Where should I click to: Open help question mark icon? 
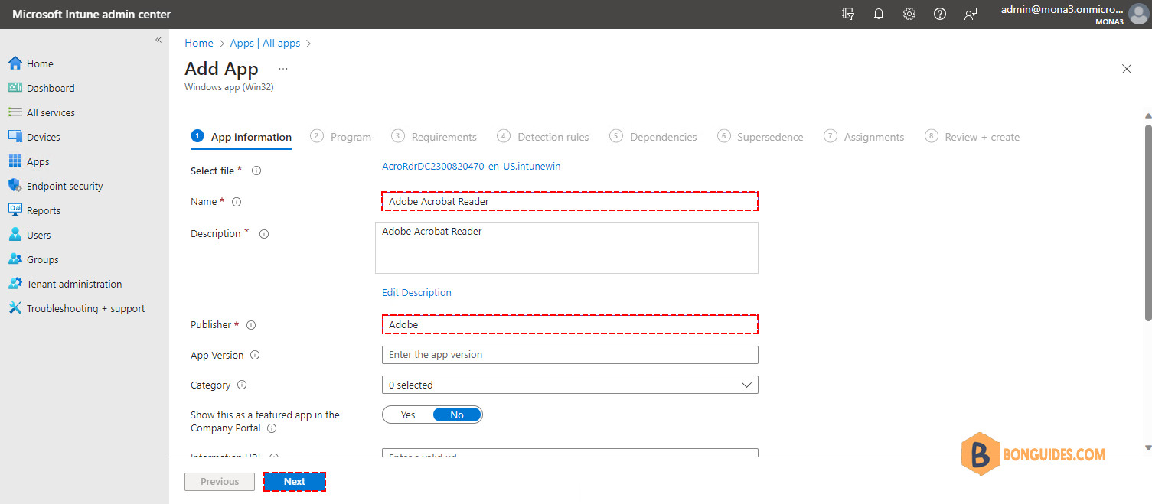[x=940, y=14]
